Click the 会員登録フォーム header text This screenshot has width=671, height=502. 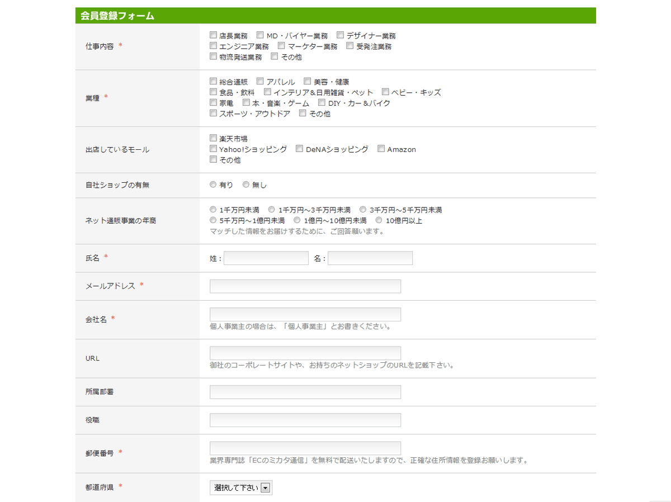pos(117,16)
